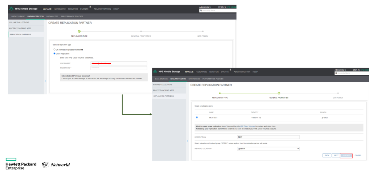Collapse the sidebar arrow in left window
Viewport: 371px width, 174px height.
pos(45,81)
